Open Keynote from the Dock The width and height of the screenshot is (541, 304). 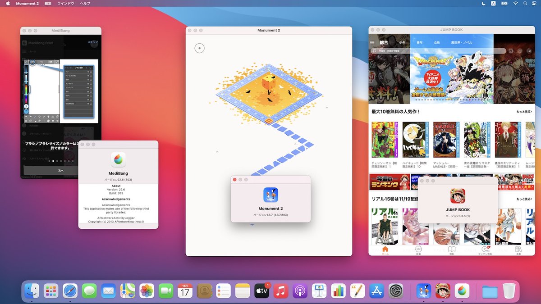[319, 291]
